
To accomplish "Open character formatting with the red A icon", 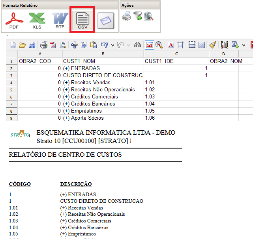I will point(171,45).
